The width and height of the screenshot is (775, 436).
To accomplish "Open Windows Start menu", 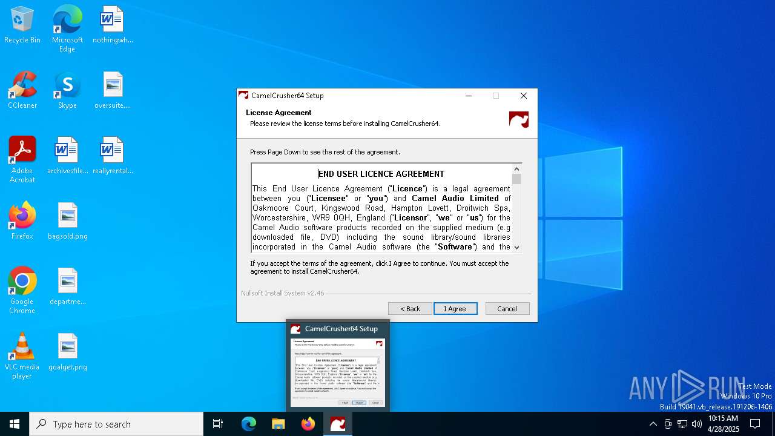I will [x=15, y=424].
